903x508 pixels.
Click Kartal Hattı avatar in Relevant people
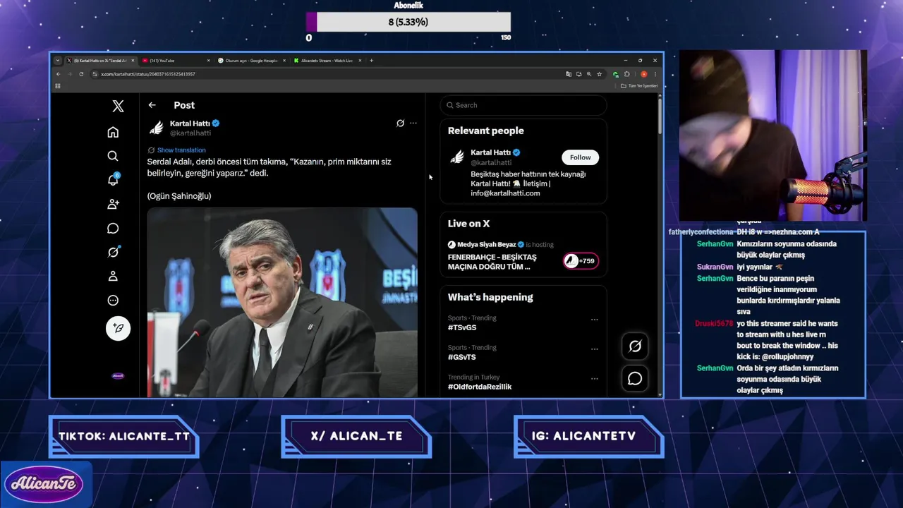coord(457,157)
